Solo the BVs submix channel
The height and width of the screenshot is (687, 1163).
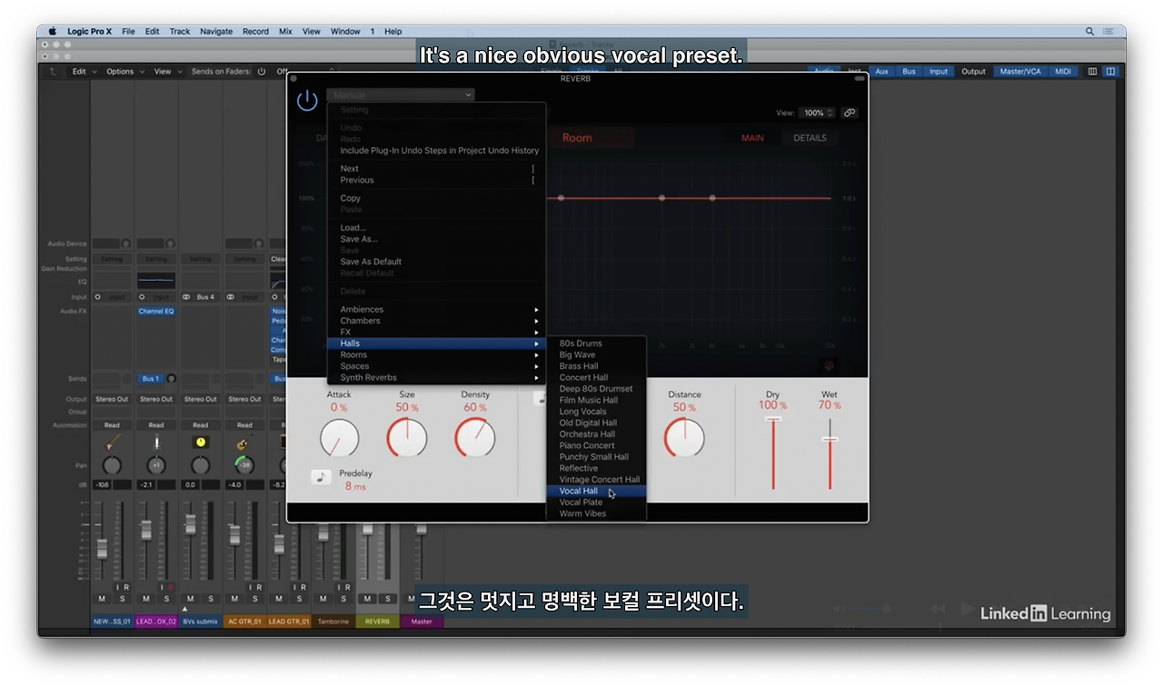tap(211, 598)
